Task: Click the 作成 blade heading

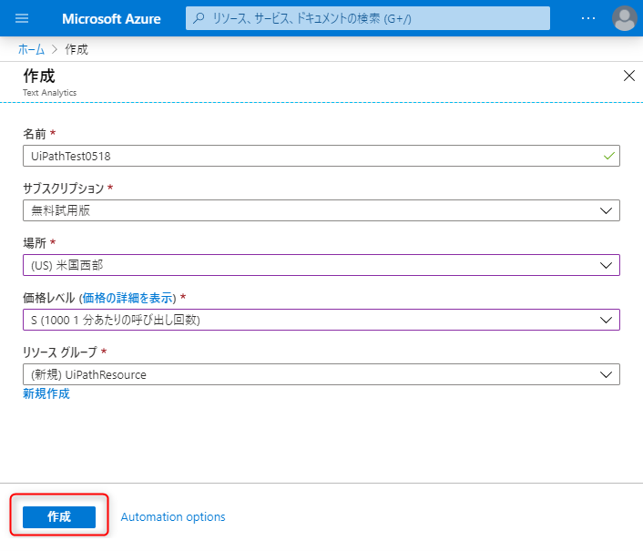Action: tap(39, 76)
